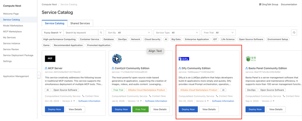Open the Service Type dropdown
Viewport: 302px width, 121px height.
click(177, 32)
